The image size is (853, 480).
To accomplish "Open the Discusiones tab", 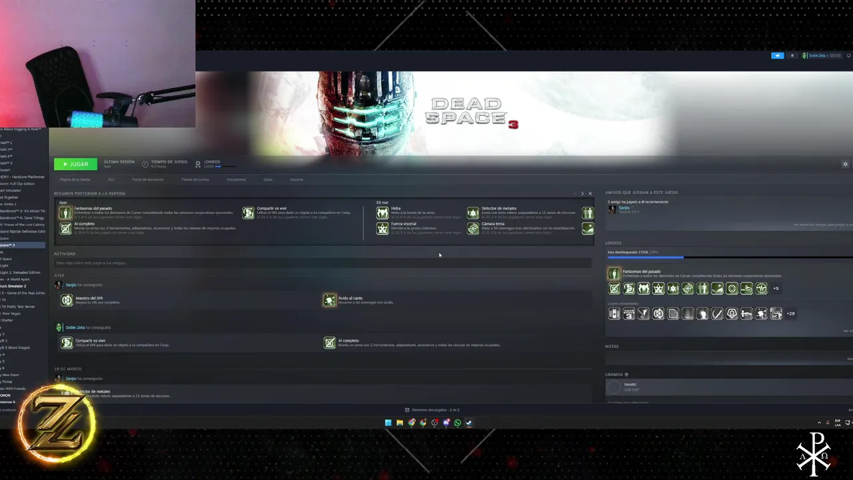I will click(236, 179).
